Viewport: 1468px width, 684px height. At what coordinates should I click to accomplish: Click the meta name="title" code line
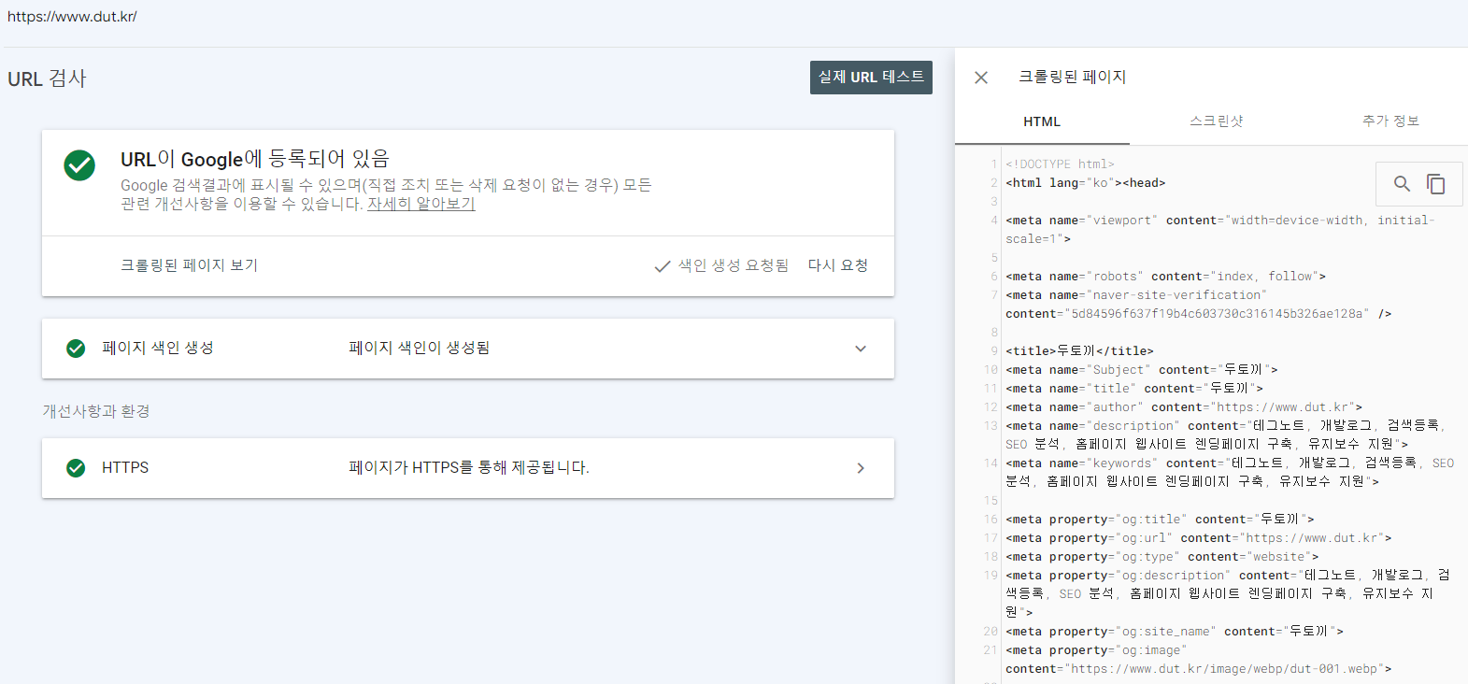1134,389
